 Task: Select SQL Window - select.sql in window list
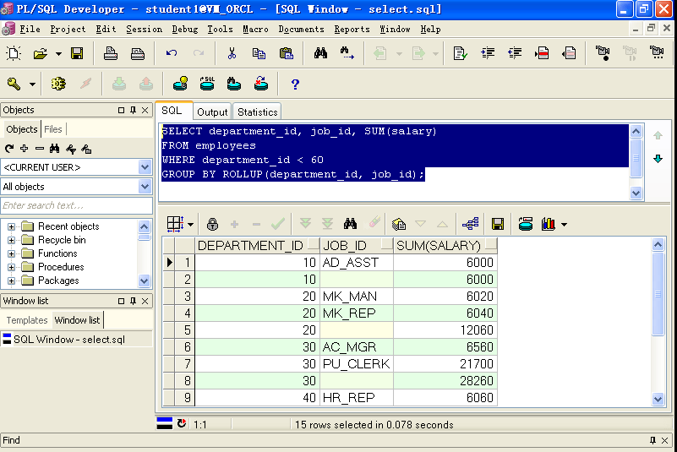click(69, 339)
